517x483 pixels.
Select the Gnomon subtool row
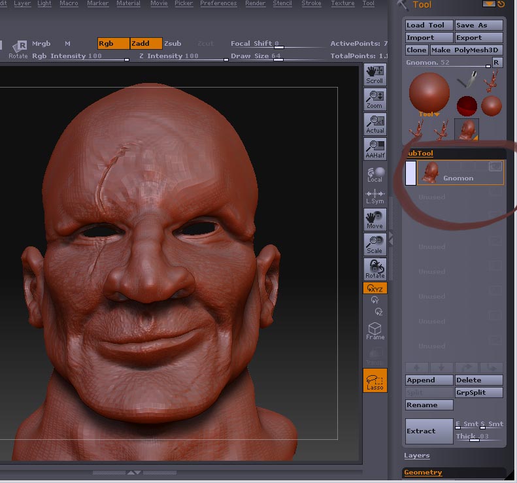point(460,173)
